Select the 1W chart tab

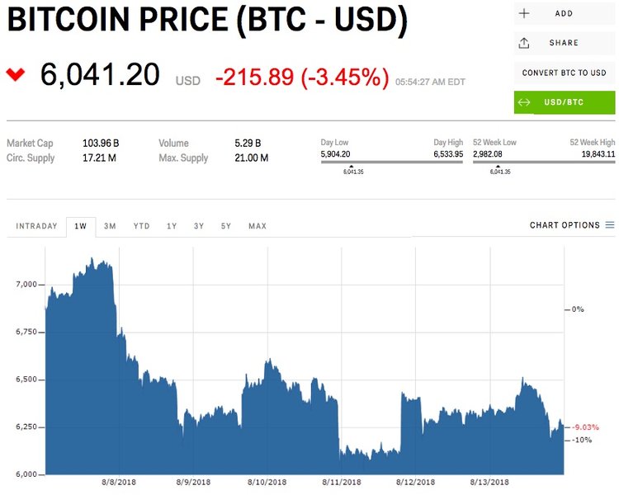click(x=81, y=227)
